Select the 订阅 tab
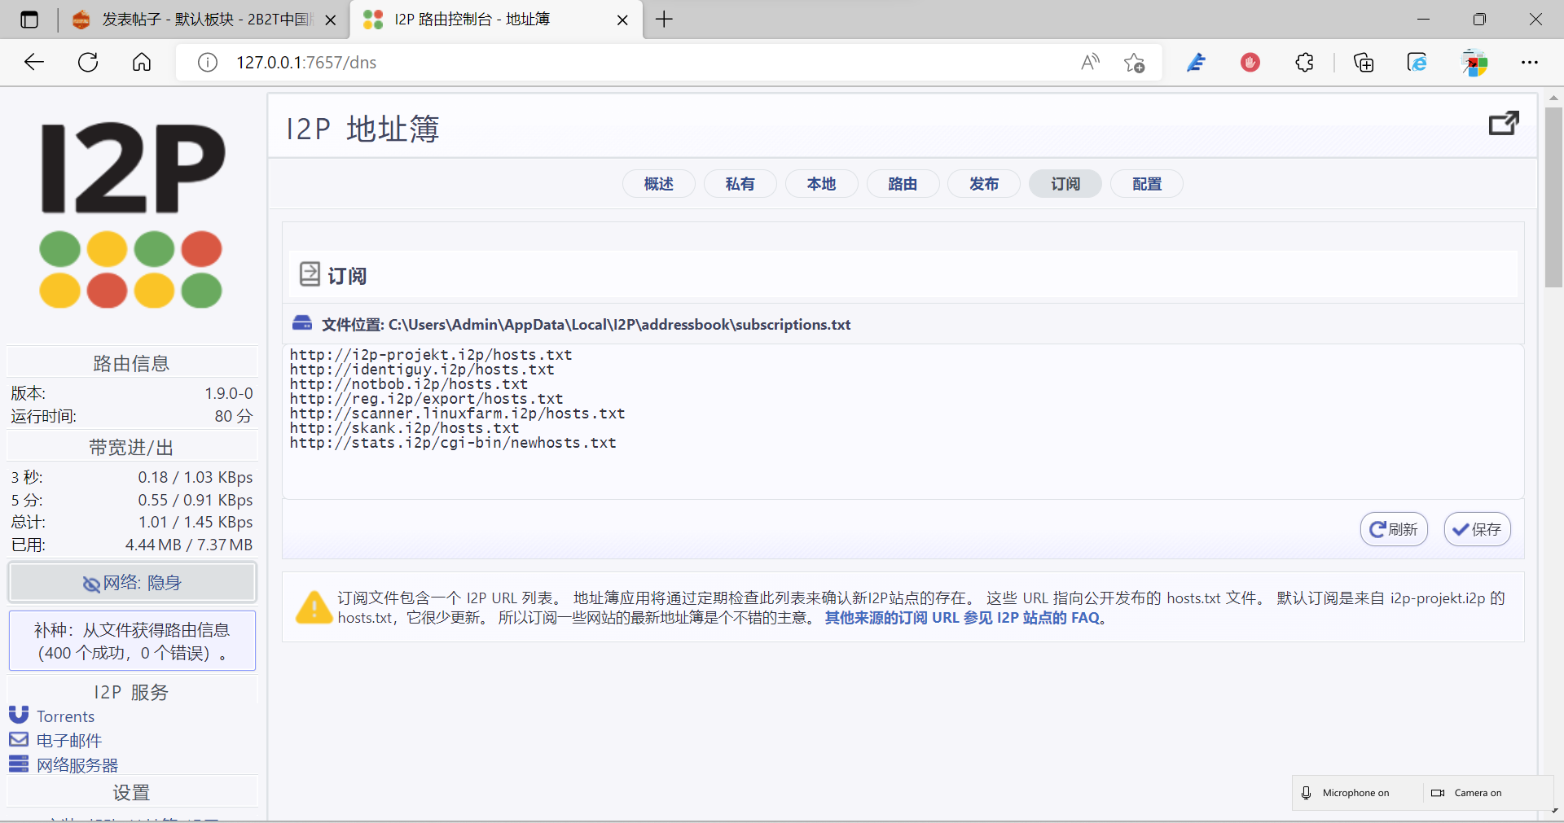Image resolution: width=1564 pixels, height=823 pixels. point(1065,184)
